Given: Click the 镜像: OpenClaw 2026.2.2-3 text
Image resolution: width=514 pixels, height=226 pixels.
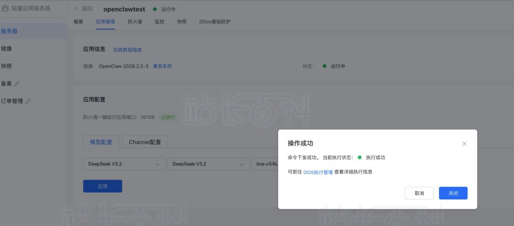Looking at the screenshot, I should [116, 66].
